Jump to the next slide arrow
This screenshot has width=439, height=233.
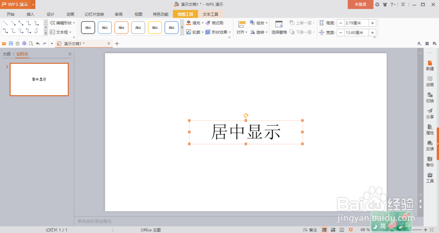tap(420, 207)
